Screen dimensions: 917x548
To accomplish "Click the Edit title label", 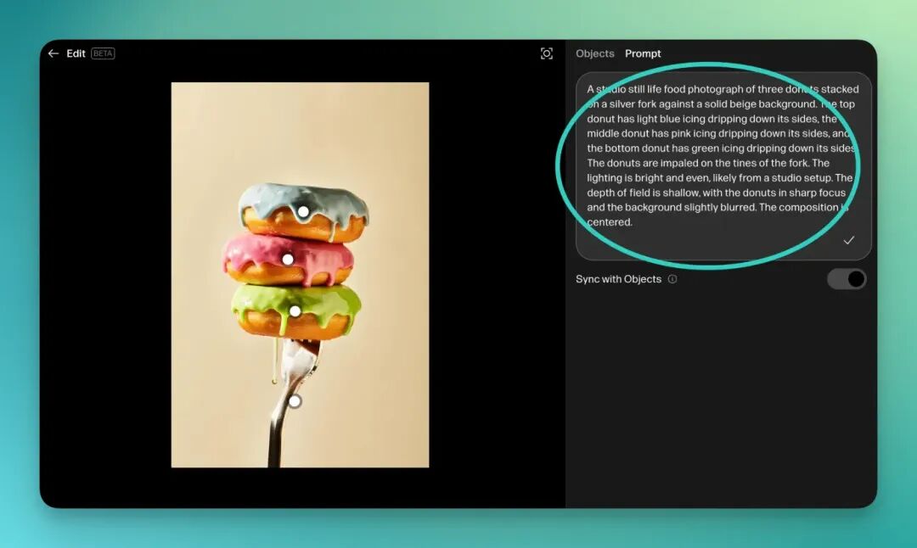I will point(76,53).
